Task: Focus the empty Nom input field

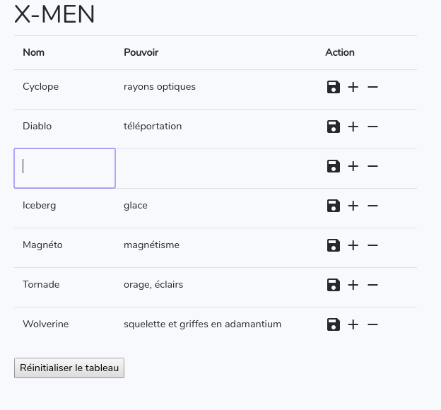Action: (x=65, y=168)
